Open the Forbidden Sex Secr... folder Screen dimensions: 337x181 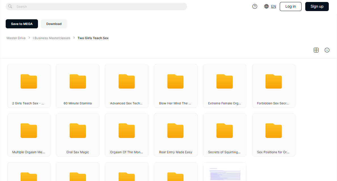274,86
